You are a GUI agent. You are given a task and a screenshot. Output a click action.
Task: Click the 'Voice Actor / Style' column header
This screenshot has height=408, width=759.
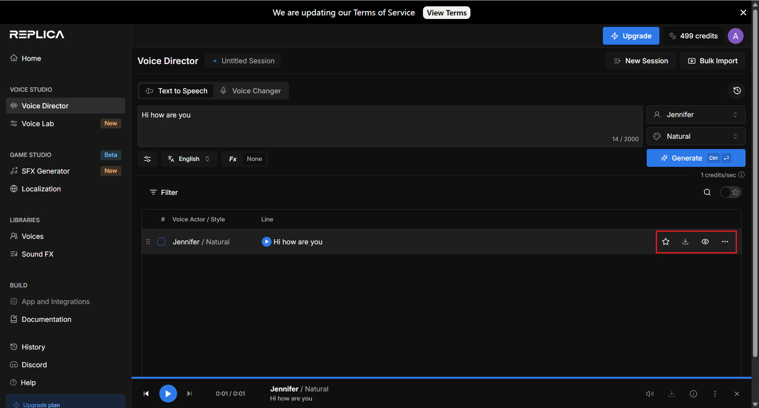click(x=198, y=219)
